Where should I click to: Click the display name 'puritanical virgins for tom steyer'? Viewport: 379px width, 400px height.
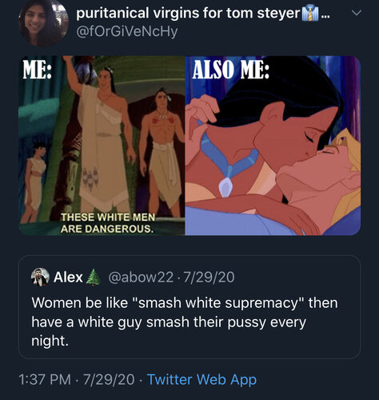pos(188,13)
